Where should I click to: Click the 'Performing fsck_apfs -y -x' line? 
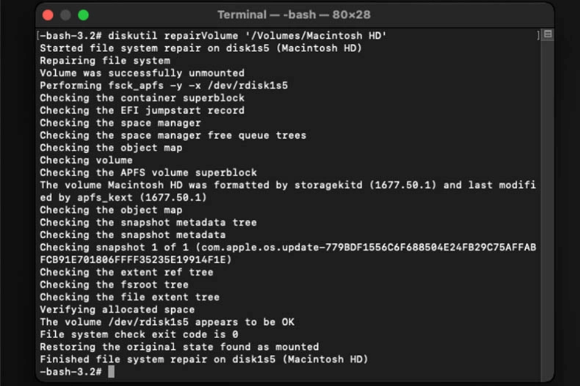pos(164,85)
